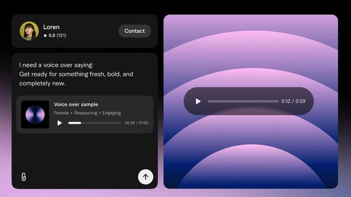
Task: Click the 0:12 / 0:29 time readout
Action: [293, 101]
